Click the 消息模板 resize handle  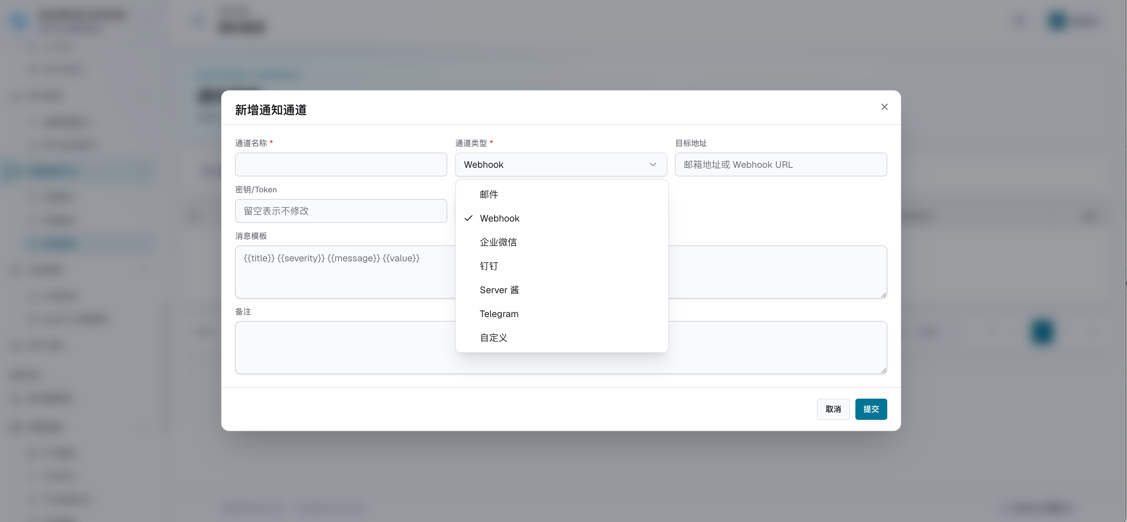[x=883, y=295]
